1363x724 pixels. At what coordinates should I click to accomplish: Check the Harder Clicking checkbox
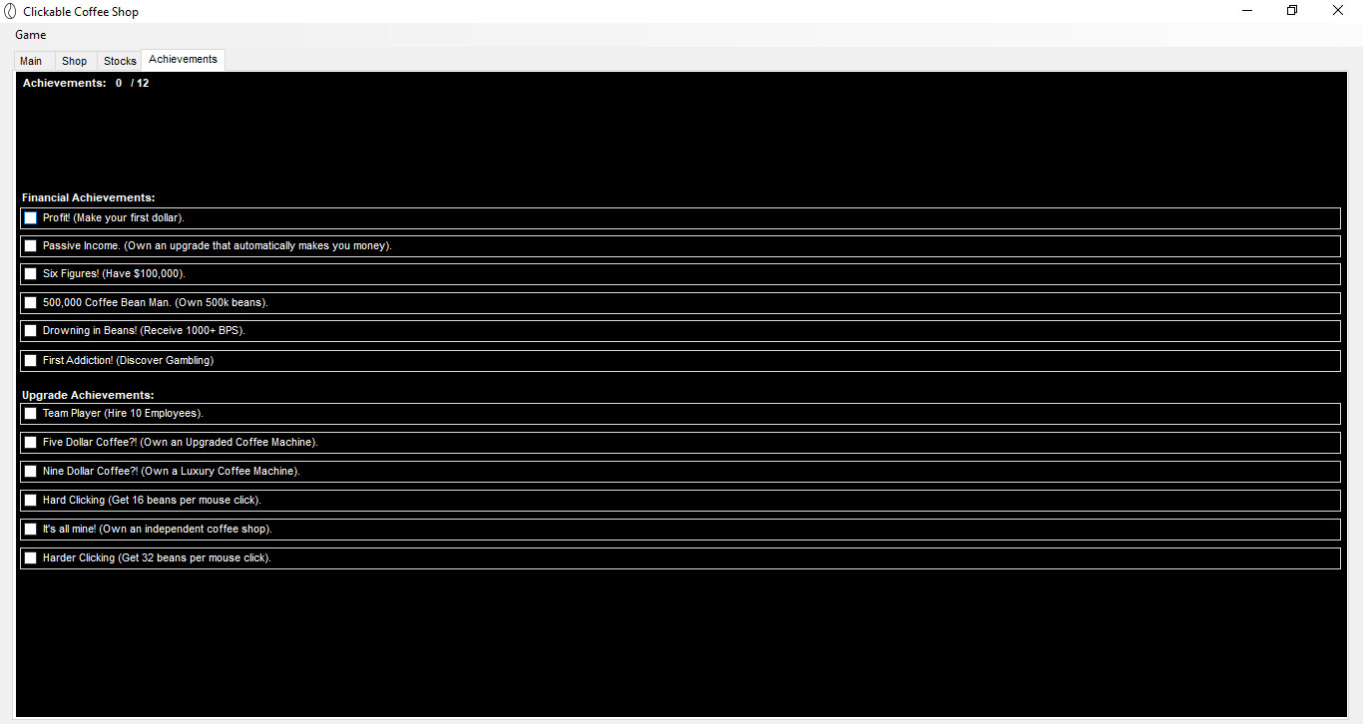pyautogui.click(x=30, y=557)
